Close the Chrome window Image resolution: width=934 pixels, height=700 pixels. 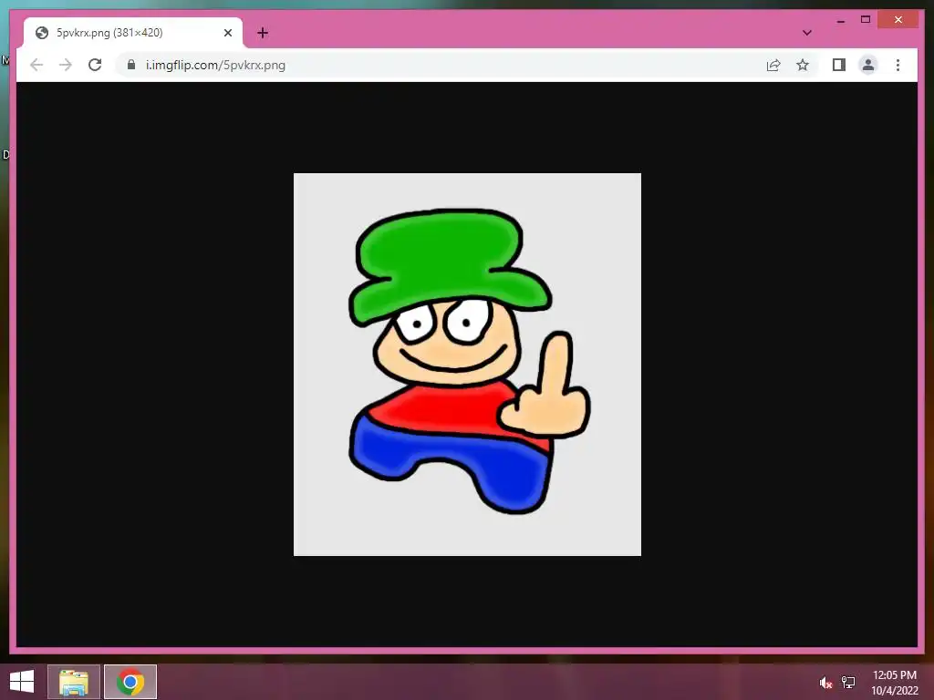click(x=898, y=20)
